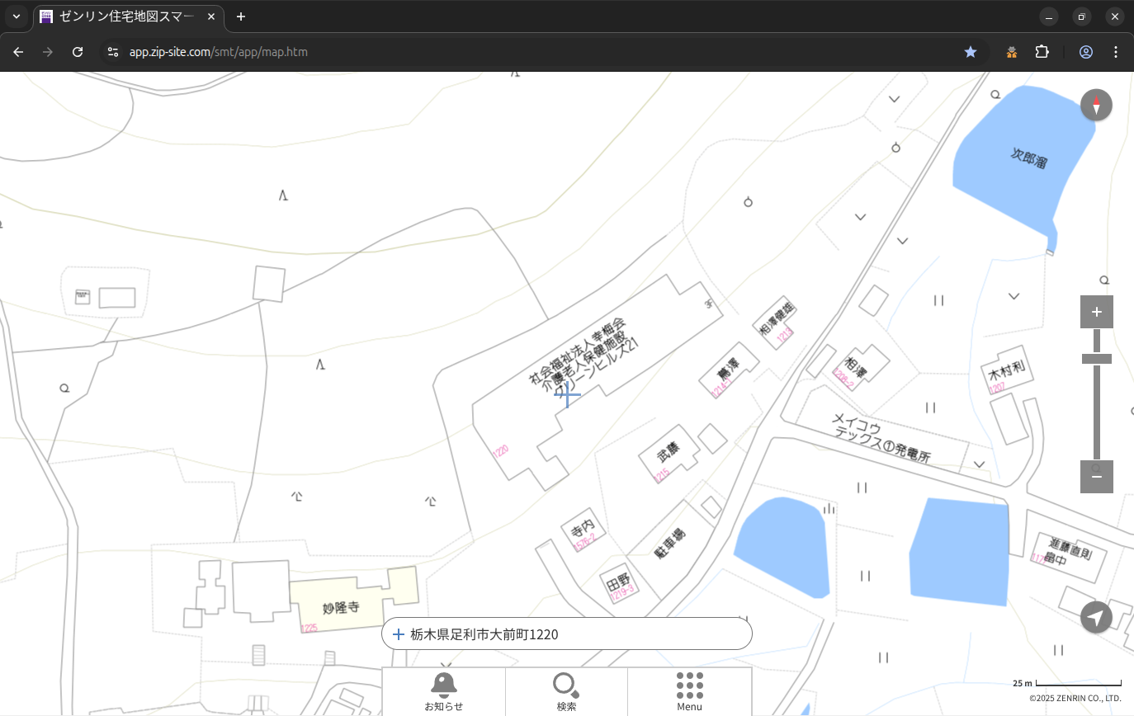This screenshot has height=716, width=1134.
Task: Click the compass north-reset icon
Action: [x=1096, y=106]
